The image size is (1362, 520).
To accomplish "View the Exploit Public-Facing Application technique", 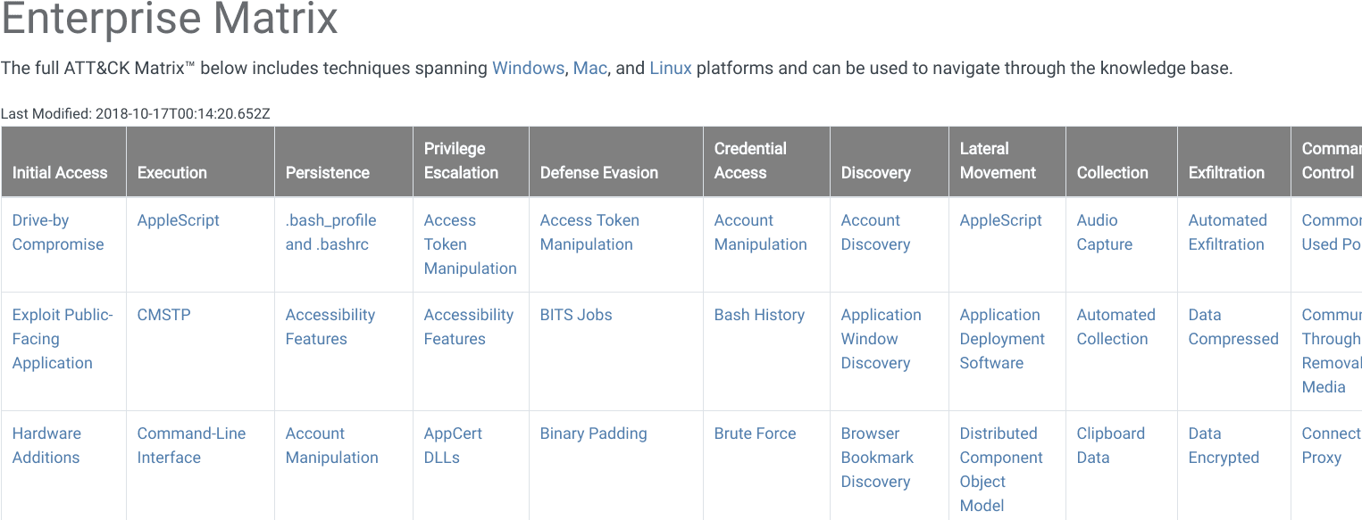I will (x=62, y=339).
